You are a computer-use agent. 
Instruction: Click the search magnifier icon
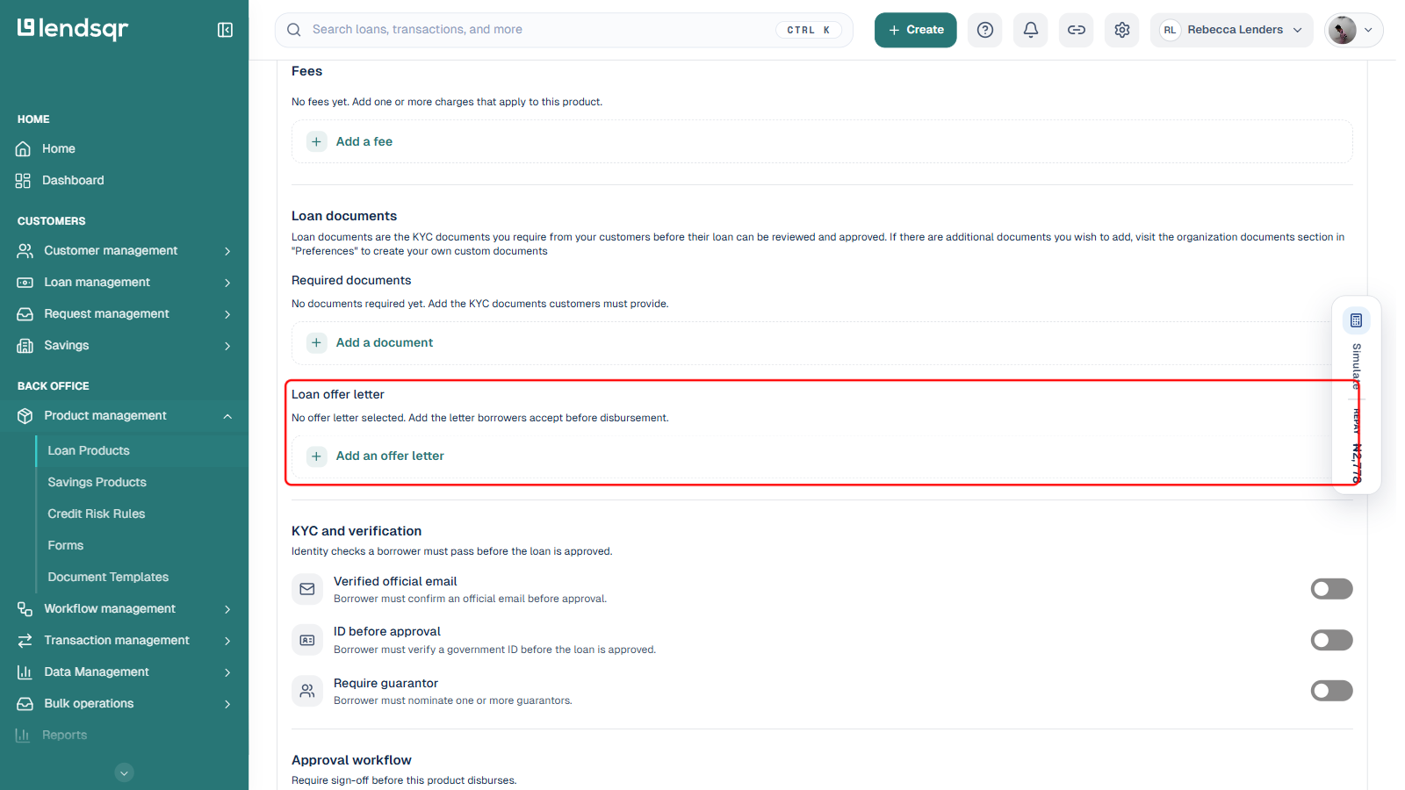tap(294, 30)
